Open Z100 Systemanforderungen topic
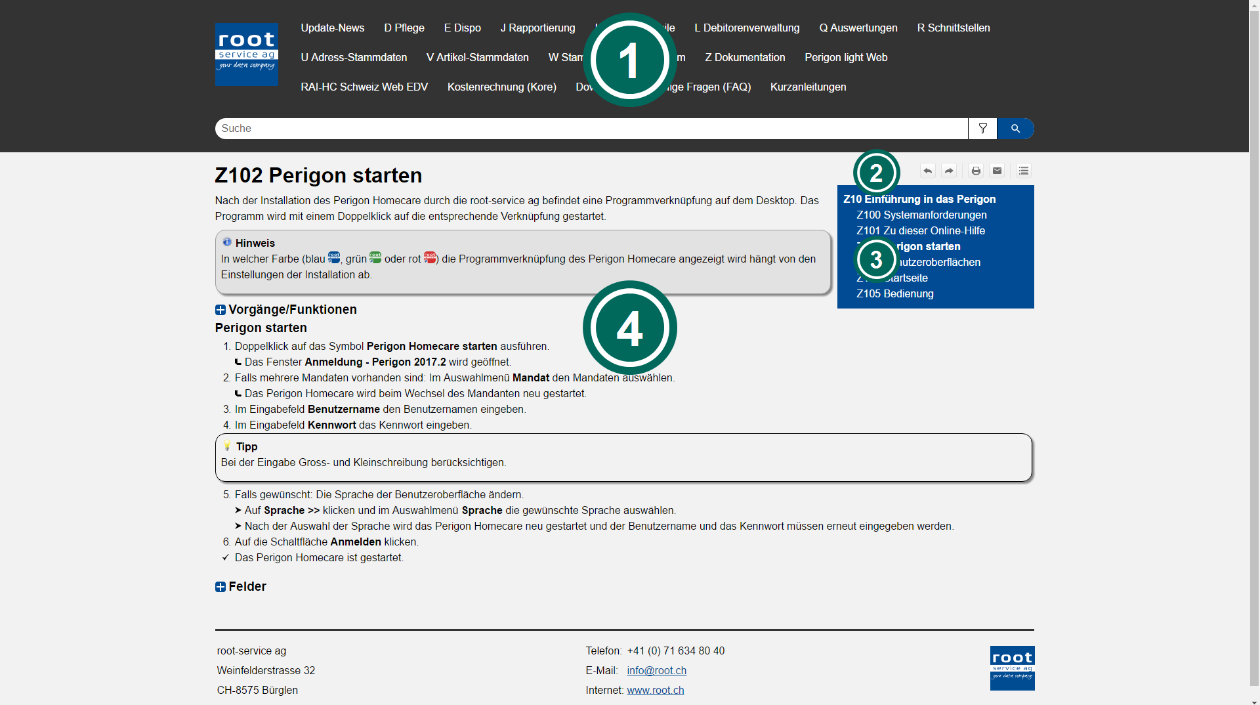This screenshot has height=705, width=1260. coord(921,215)
